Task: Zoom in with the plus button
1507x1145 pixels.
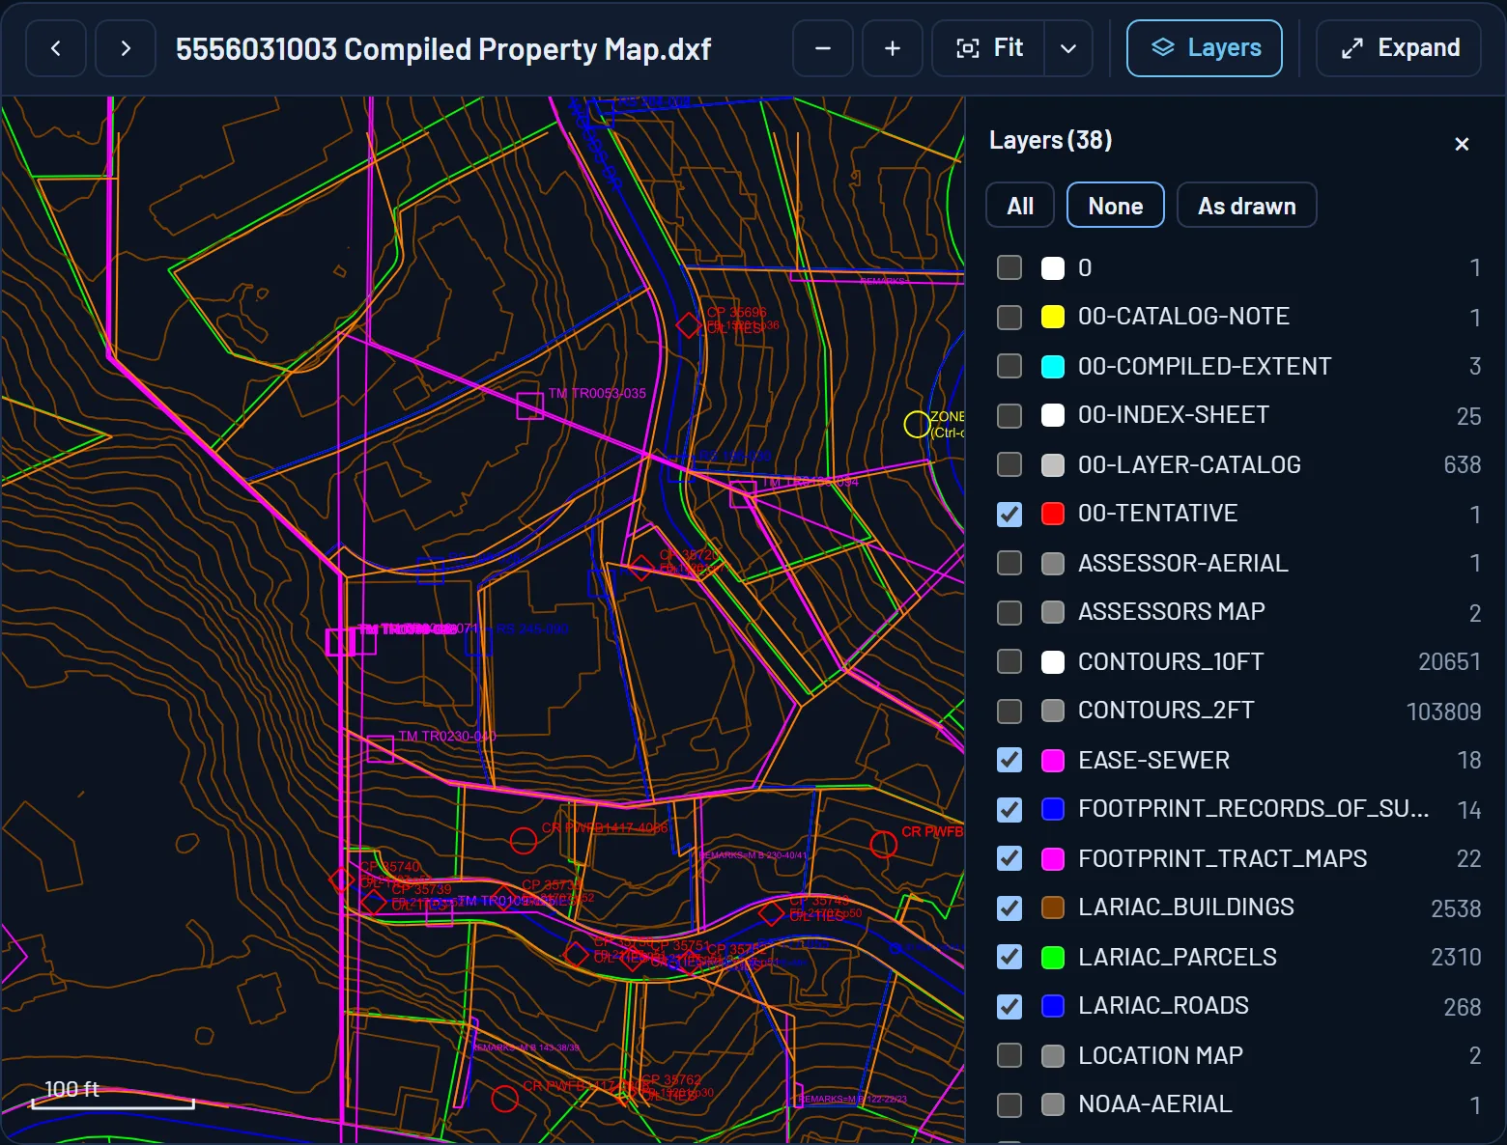Action: 893,48
